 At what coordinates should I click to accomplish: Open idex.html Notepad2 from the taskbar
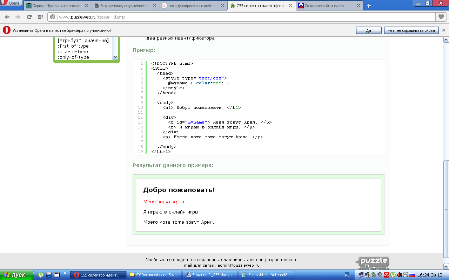[x=265, y=275]
